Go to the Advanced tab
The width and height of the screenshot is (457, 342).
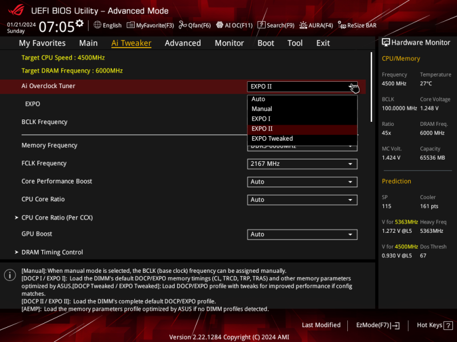point(183,43)
